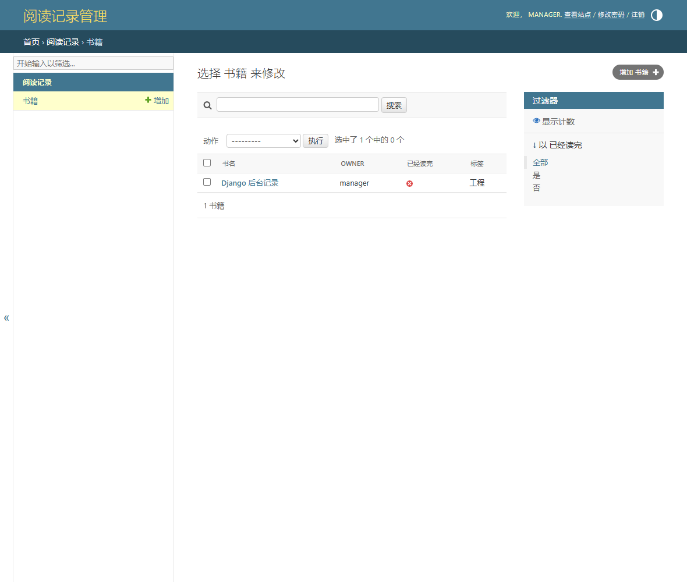This screenshot has width=687, height=582.
Task: Open the 动作 action dropdown
Action: [x=263, y=141]
